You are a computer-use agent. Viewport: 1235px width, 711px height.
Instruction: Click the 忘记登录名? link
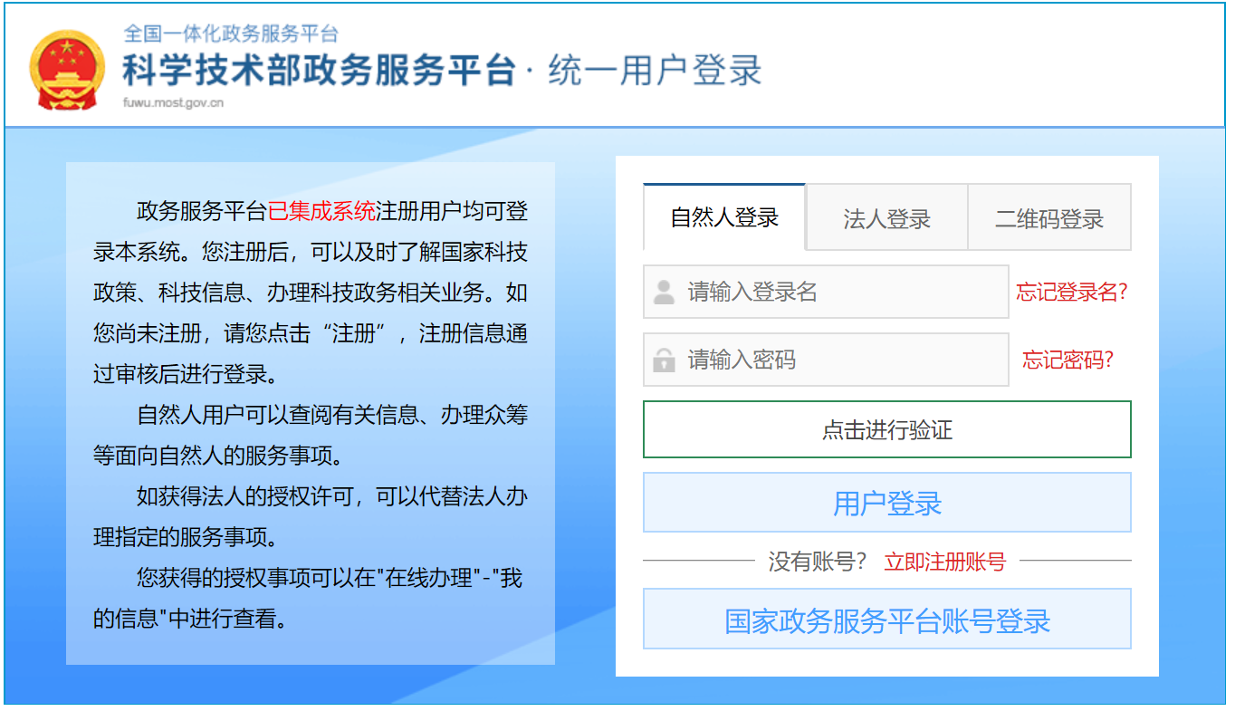[x=1071, y=292]
